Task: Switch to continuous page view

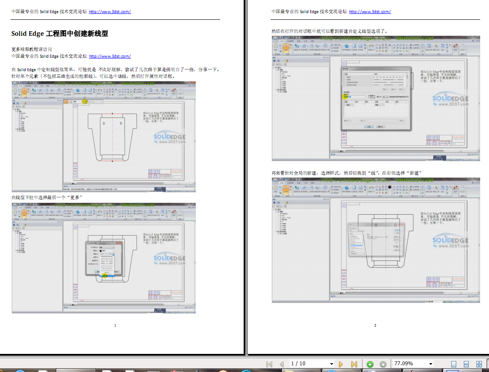Action: 466,364
